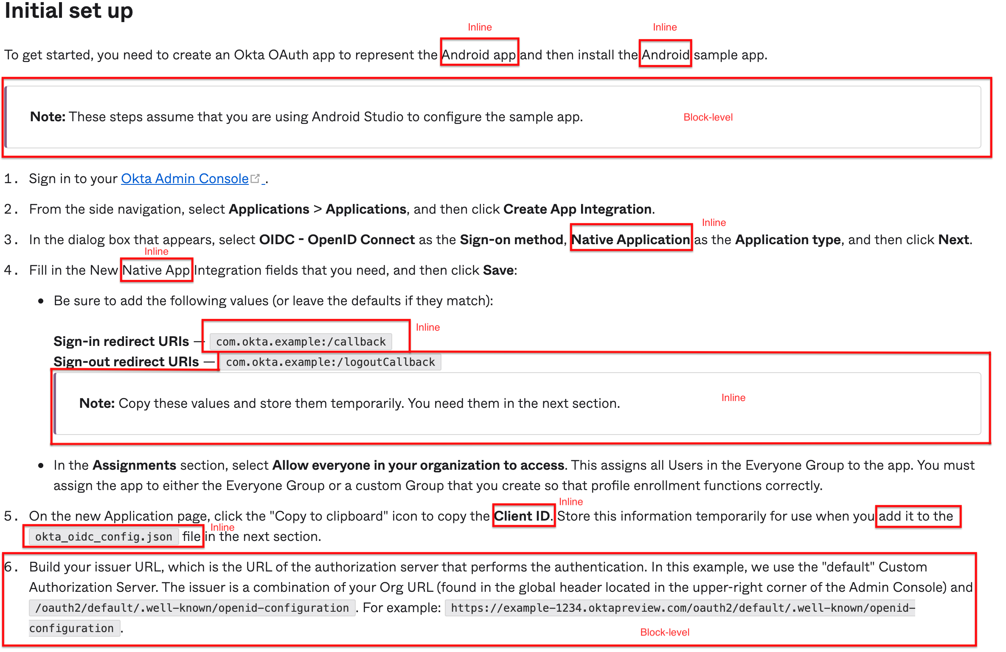This screenshot has width=1006, height=652.
Task: Click the bold Create App Integration text
Action: [x=577, y=209]
